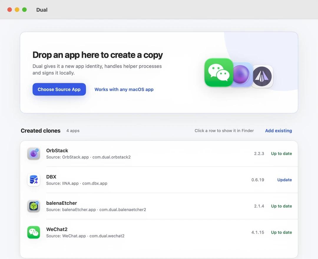Click the green full-screen window button

pyautogui.click(x=24, y=9)
